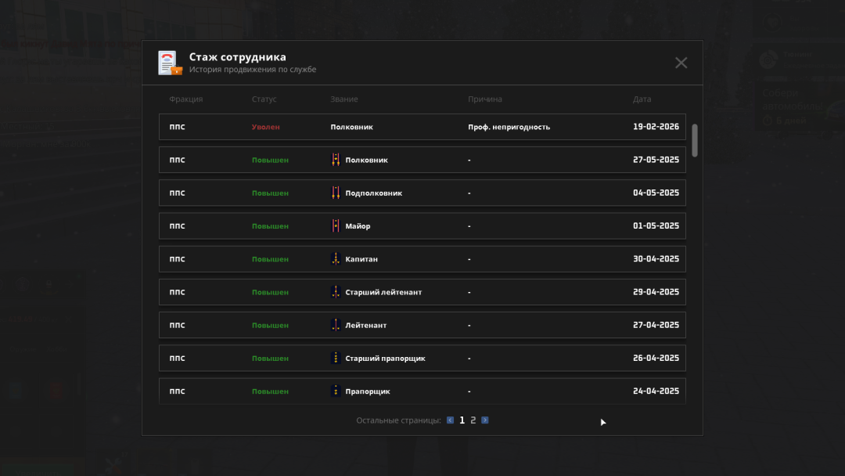The height and width of the screenshot is (476, 845).
Task: Click the Статус column header
Action: click(x=264, y=99)
